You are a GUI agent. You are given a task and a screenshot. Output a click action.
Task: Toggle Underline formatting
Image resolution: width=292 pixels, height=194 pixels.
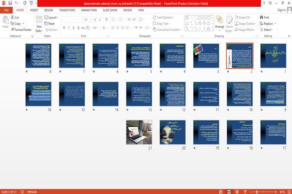click(x=73, y=28)
